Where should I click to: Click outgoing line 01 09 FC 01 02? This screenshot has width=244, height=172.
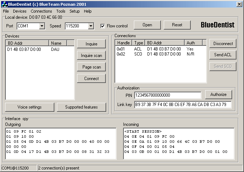click(x=24, y=132)
